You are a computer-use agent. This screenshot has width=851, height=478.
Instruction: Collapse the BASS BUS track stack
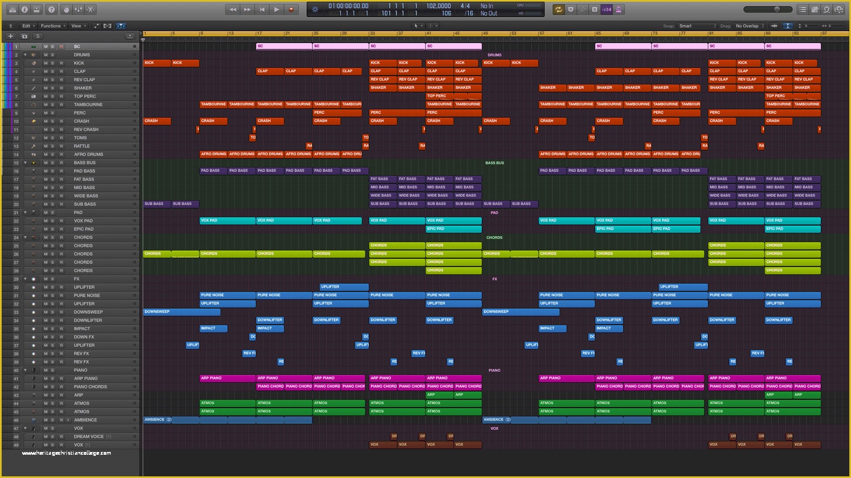[25, 163]
